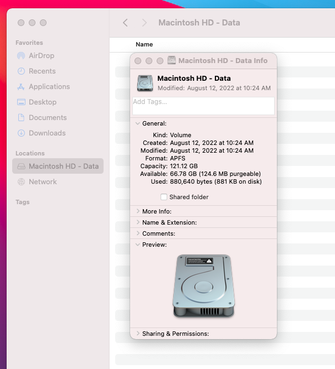Zoom the Info window
Image resolution: width=335 pixels, height=369 pixels.
(160, 61)
